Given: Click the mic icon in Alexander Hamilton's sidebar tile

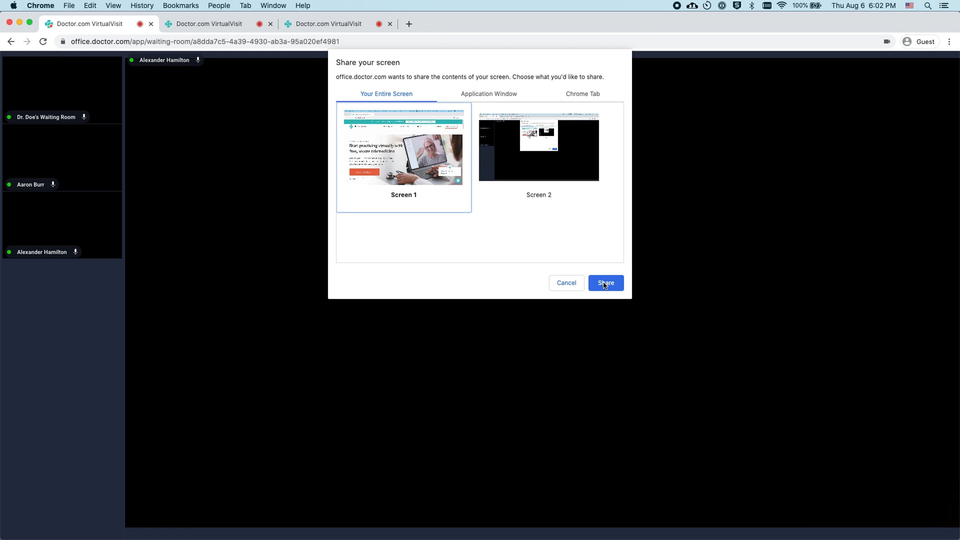Looking at the screenshot, I should pyautogui.click(x=75, y=252).
